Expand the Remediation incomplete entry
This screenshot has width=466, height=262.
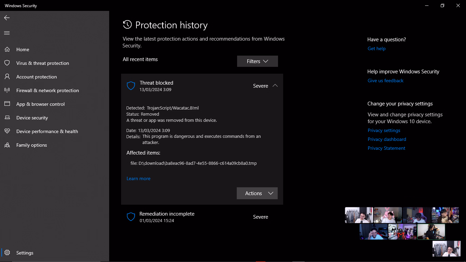point(202,217)
